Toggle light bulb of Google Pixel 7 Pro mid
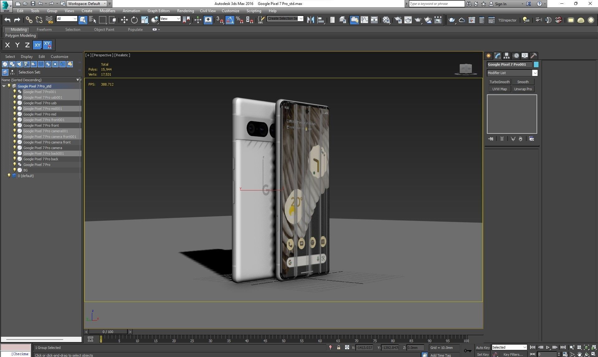 point(14,114)
